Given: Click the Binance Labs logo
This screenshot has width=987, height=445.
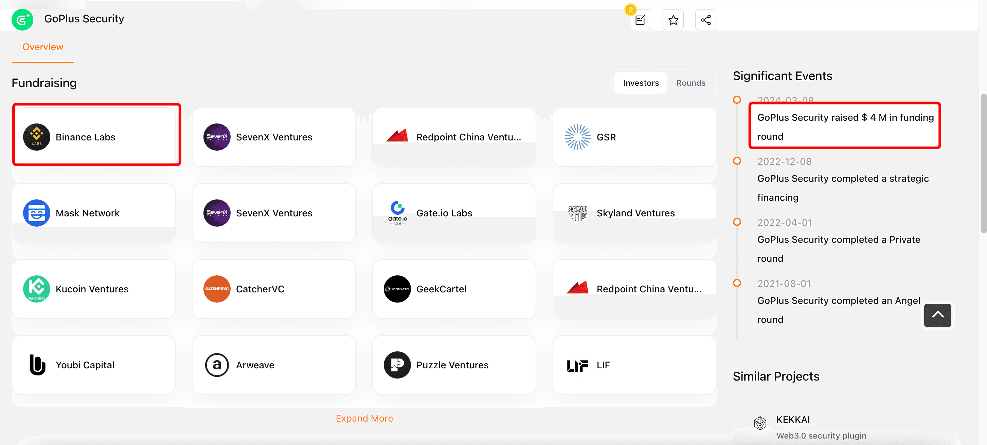Looking at the screenshot, I should pos(36,137).
